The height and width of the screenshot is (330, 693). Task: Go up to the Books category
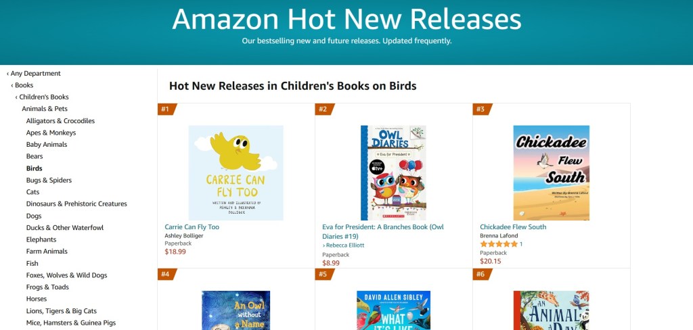24,85
